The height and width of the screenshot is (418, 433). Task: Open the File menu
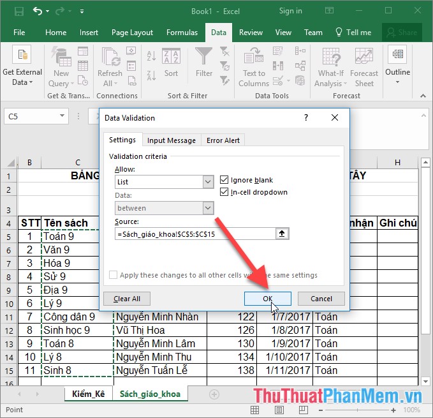[x=19, y=33]
